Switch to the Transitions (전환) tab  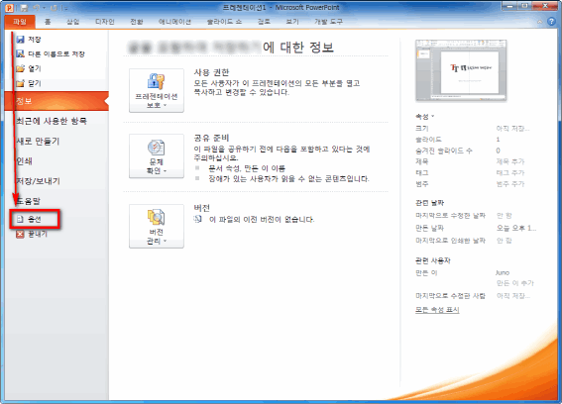tap(137, 22)
